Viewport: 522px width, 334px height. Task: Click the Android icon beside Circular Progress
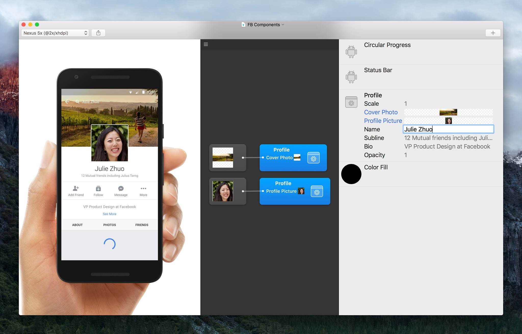click(351, 51)
